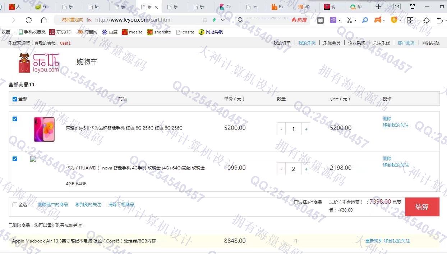Click 删除 for the 荣耀play5 item
This screenshot has height=254, width=447.
click(x=387, y=119)
